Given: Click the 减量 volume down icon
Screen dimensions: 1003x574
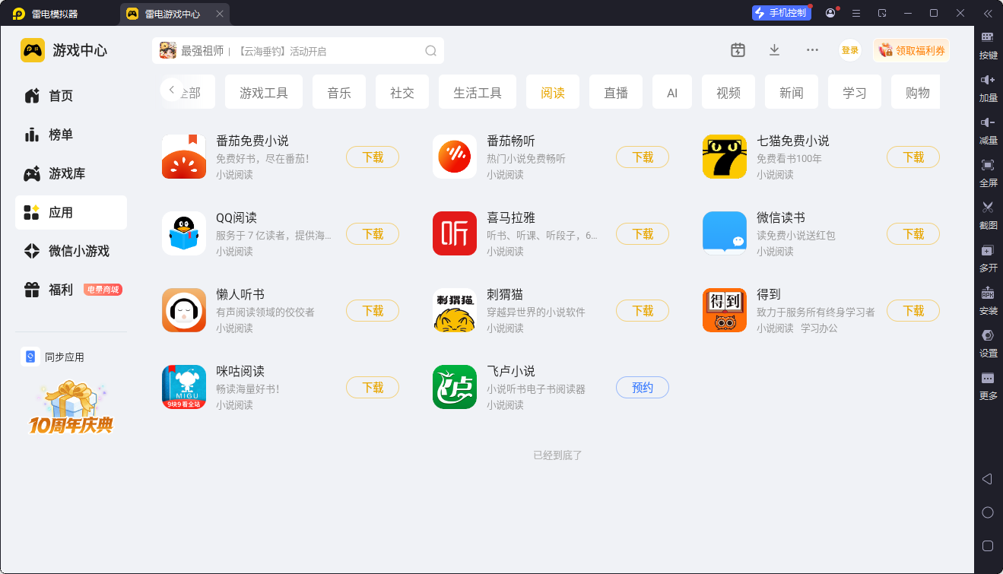Looking at the screenshot, I should tap(988, 122).
